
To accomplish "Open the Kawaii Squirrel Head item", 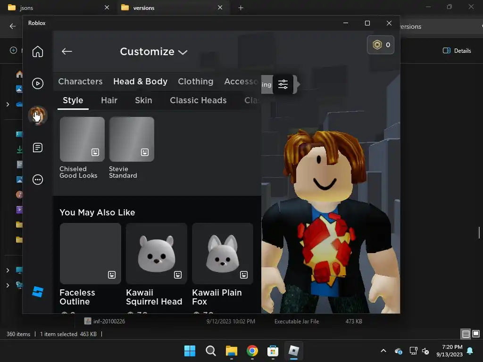I will tap(157, 253).
